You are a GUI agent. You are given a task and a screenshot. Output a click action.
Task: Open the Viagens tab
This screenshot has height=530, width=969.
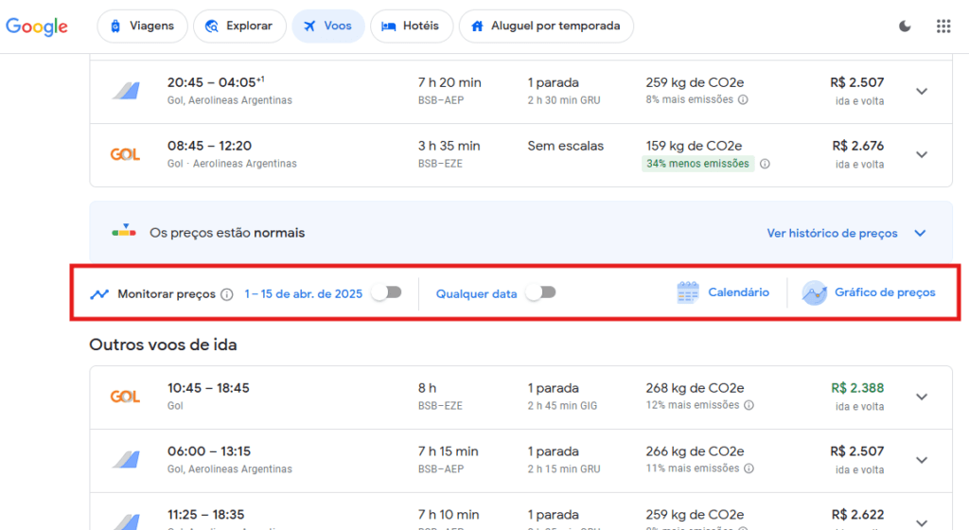pos(142,26)
